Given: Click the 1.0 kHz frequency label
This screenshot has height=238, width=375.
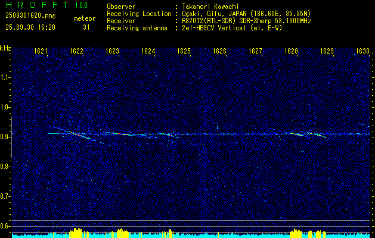Looking at the screenshot, I should (x=5, y=107).
